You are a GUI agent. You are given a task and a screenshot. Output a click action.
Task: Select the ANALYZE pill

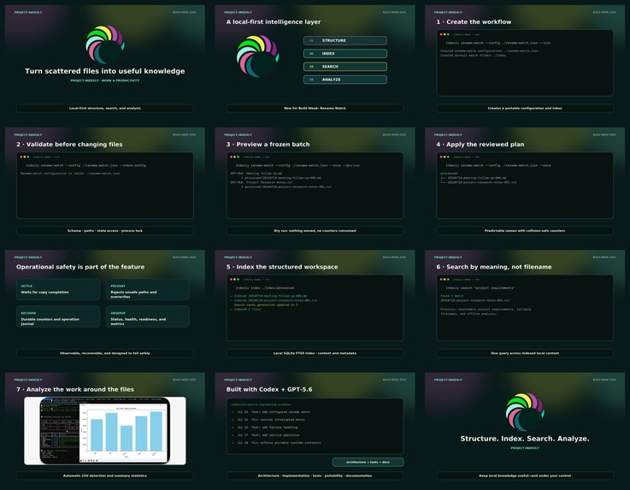(x=345, y=80)
